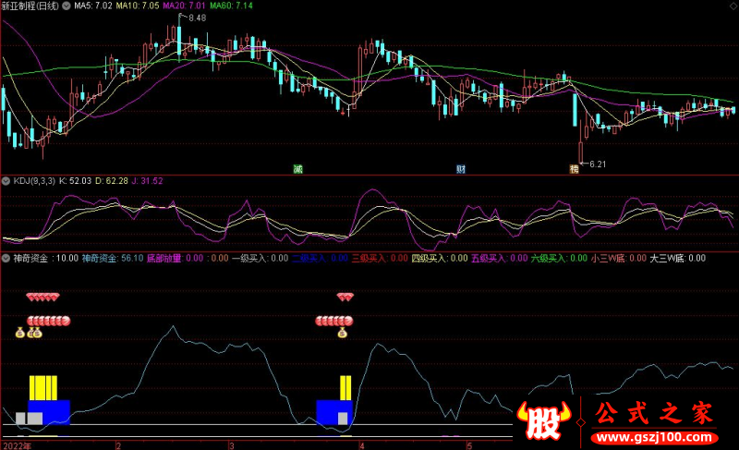739x450 pixels.
Task: Select the cyan 神奇资金: 56.10 label
Action: [x=113, y=258]
